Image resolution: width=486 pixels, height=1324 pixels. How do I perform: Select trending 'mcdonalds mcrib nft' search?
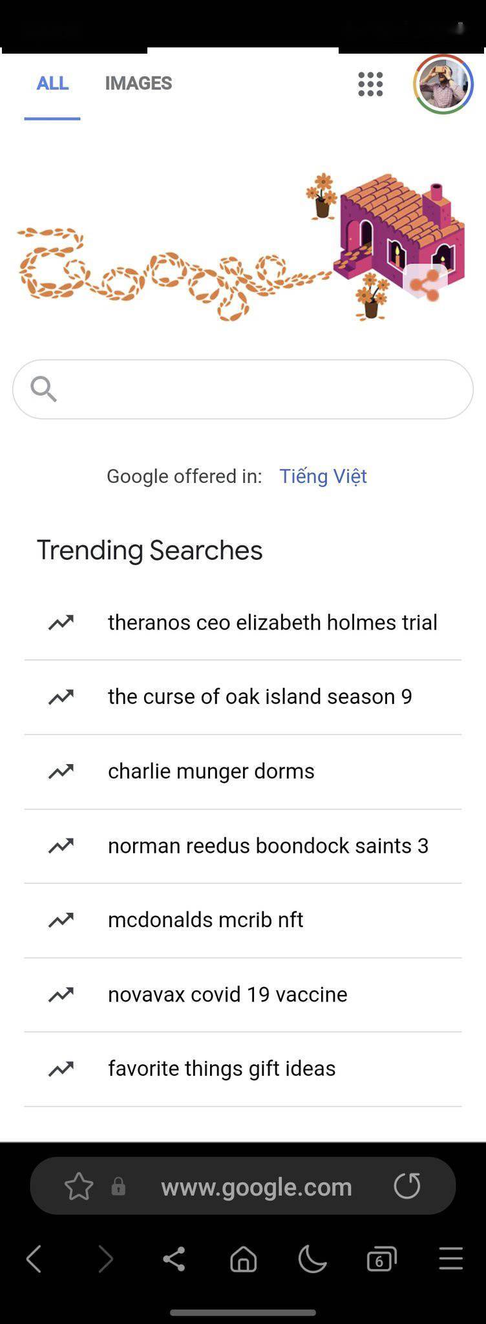[x=206, y=920]
